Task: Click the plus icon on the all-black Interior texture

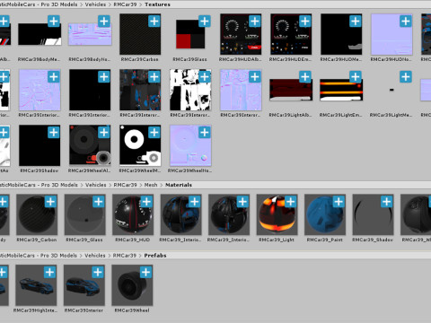Action: 104,77
